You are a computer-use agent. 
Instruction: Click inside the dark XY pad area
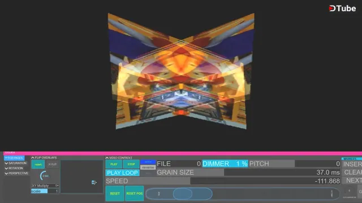(x=81, y=176)
